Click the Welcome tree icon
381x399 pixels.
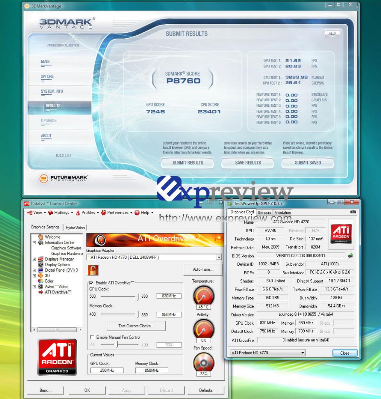point(41,237)
